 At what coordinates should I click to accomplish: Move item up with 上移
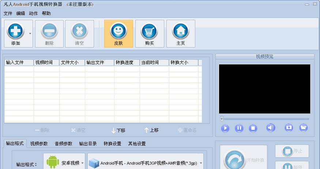151,130
